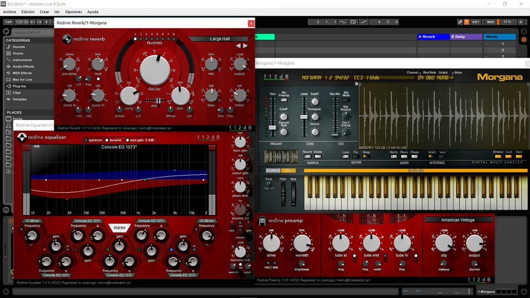
Task: Open the Clips browser category
Action: click(17, 93)
